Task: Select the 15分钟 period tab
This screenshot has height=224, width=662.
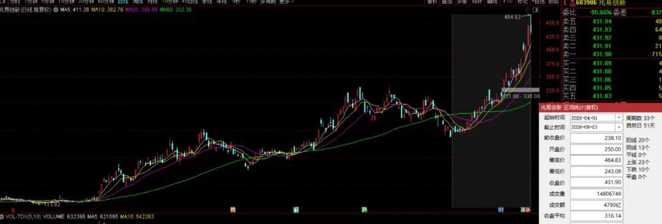Action: tap(66, 2)
